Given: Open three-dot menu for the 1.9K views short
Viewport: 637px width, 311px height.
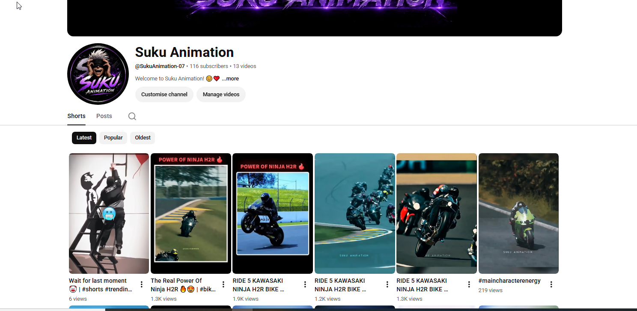Looking at the screenshot, I should (x=305, y=284).
